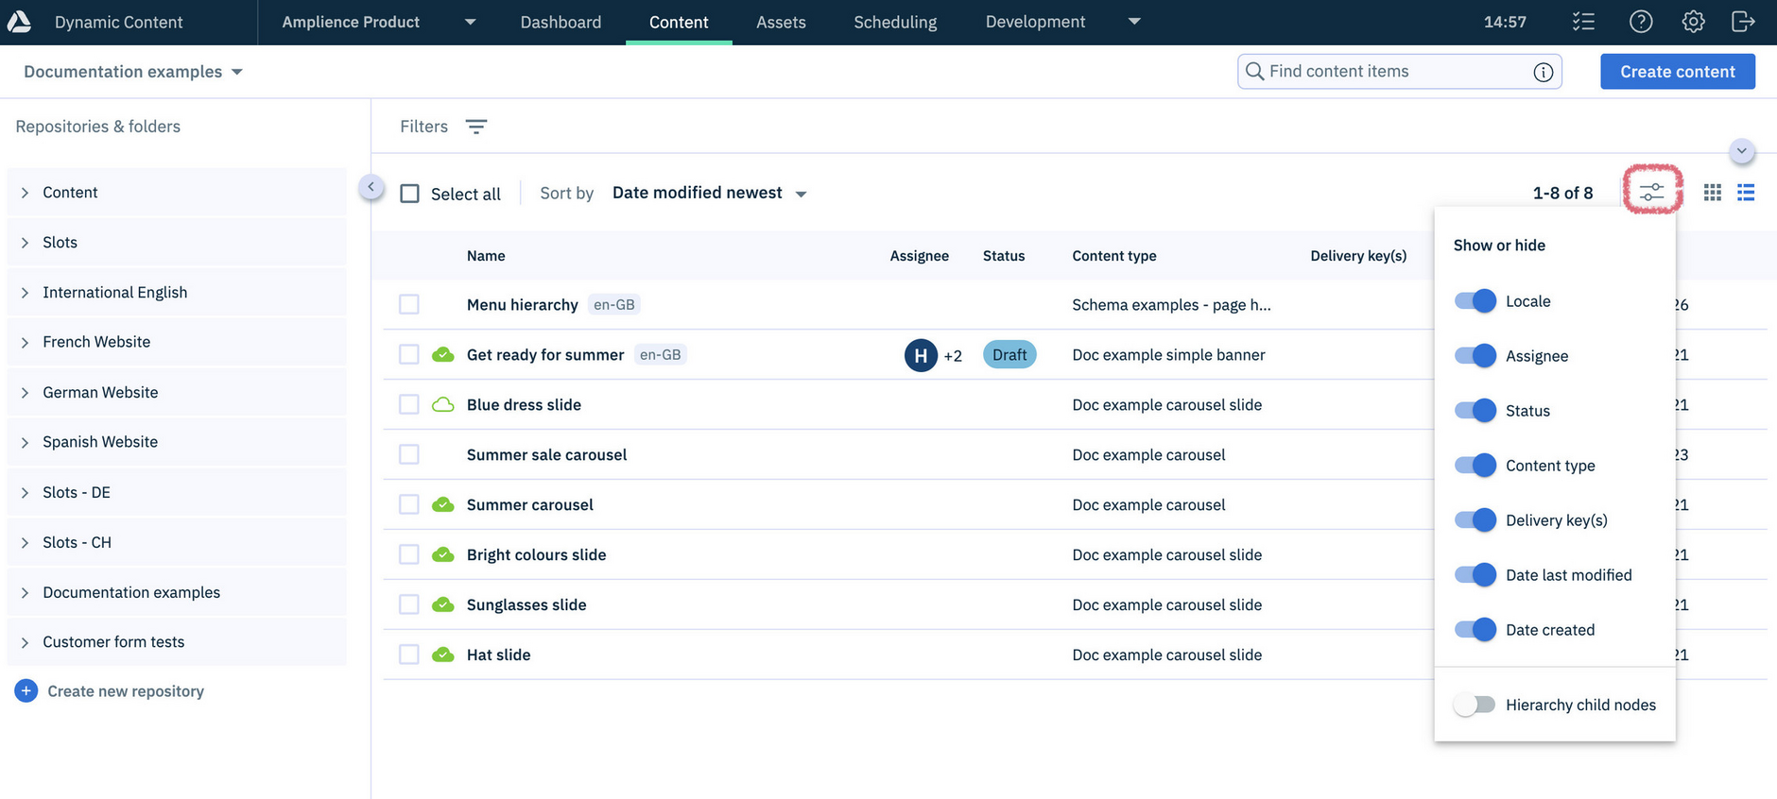Click the magnifier search icon
The image size is (1777, 799).
[1254, 72]
